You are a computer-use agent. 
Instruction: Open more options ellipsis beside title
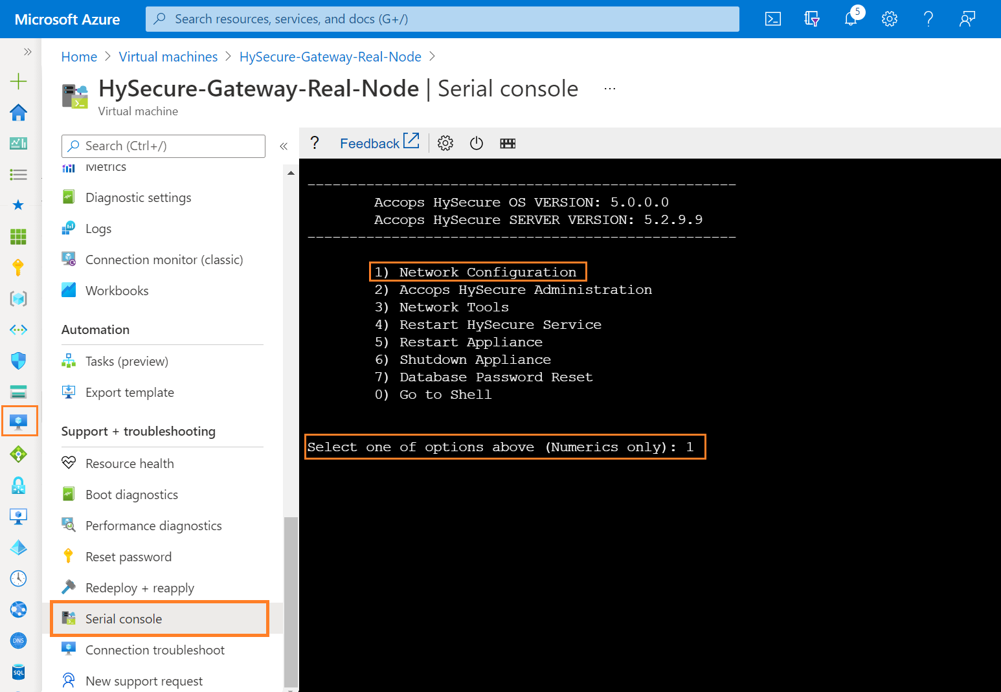[610, 89]
